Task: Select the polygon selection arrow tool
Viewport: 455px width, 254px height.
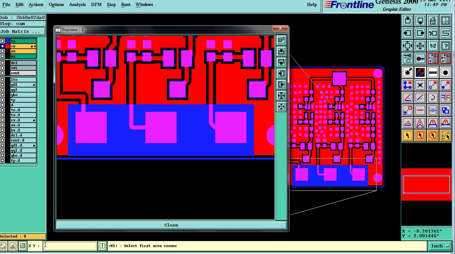Action: click(433, 136)
